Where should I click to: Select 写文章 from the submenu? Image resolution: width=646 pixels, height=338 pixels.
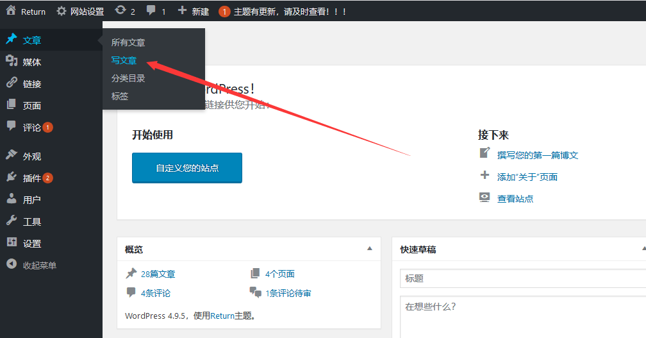coord(124,60)
